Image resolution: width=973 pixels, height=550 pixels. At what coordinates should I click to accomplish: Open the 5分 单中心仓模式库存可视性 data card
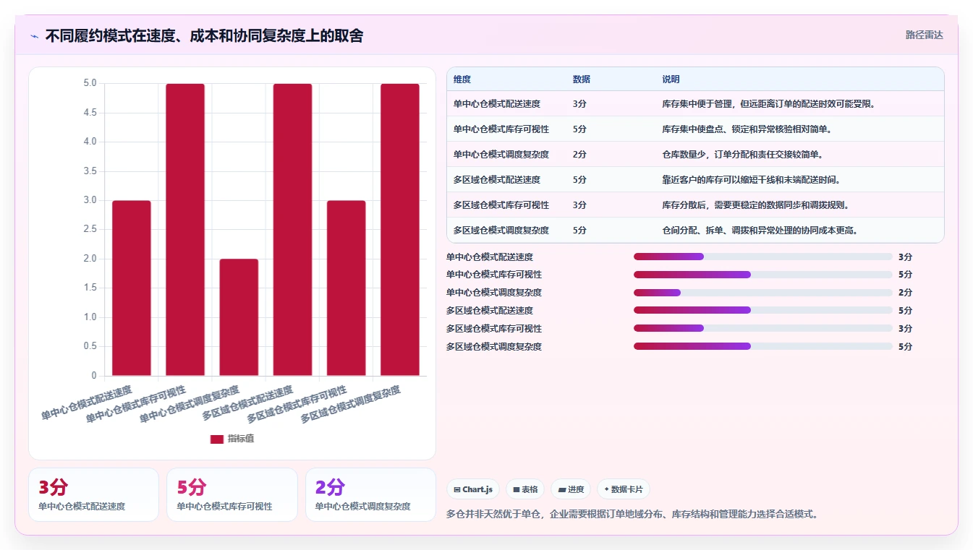[x=232, y=494]
